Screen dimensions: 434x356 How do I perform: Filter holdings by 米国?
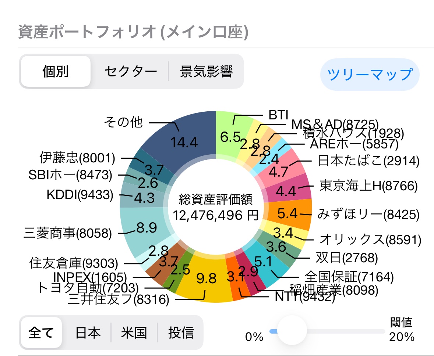(x=134, y=333)
